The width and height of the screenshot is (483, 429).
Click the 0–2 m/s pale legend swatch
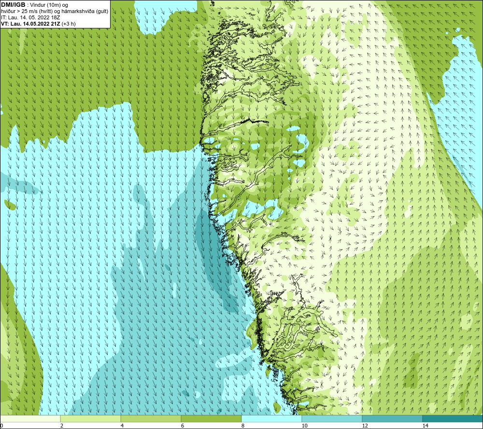[30, 418]
